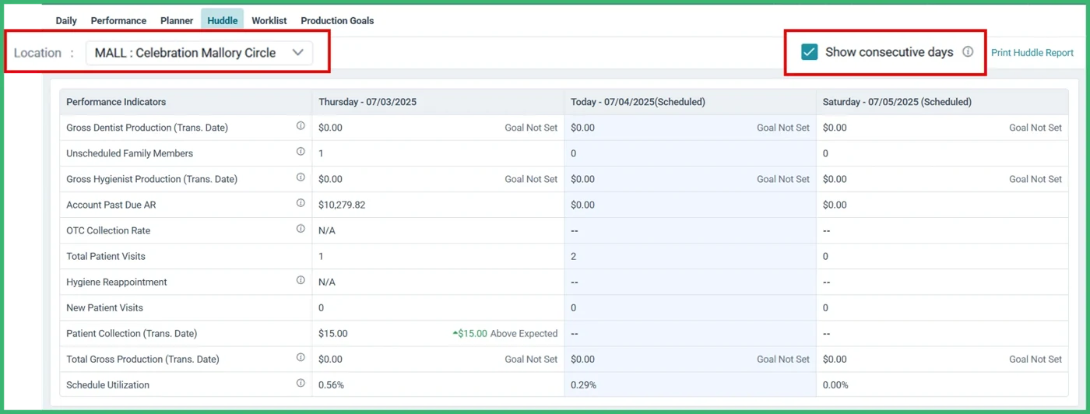Click Saturday Goal Not Set for Total Gross Production

pos(1035,359)
